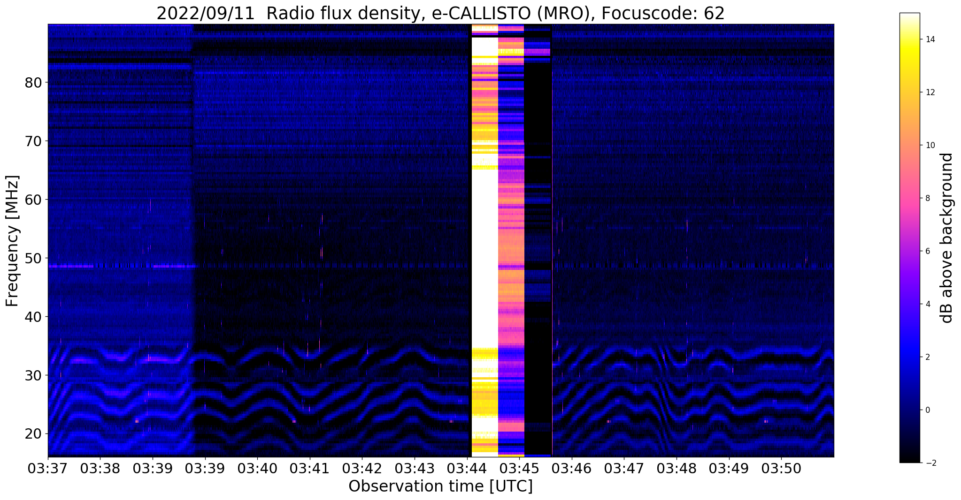Select the 03:46 time tick label
Image resolution: width=961 pixels, height=500 pixels.
tap(572, 468)
